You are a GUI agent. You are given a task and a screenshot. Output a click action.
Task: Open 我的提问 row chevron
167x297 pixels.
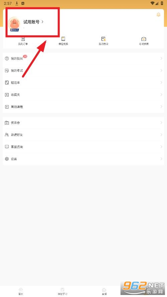[x=161, y=58]
